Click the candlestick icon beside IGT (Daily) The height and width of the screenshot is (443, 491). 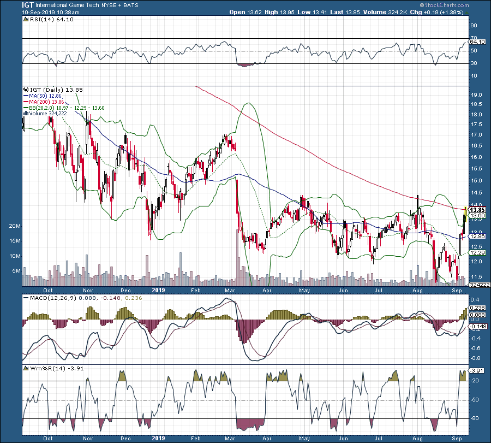[26, 90]
